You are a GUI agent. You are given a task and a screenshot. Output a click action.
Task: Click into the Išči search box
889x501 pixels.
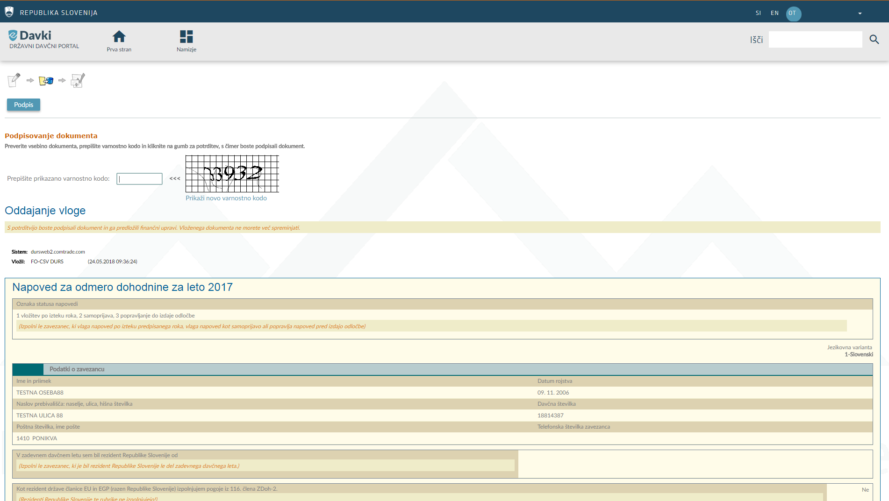click(815, 40)
